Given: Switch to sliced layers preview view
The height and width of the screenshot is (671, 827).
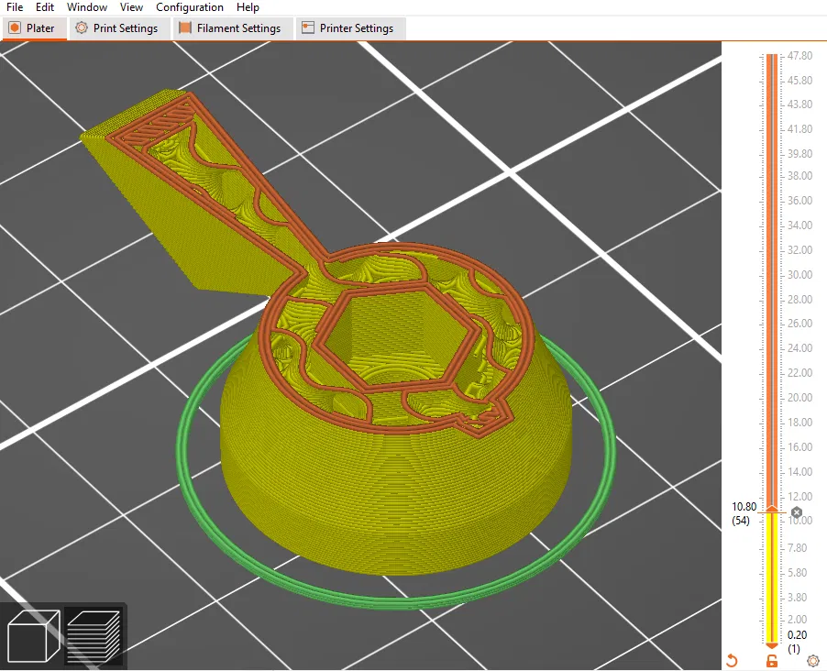Looking at the screenshot, I should pyautogui.click(x=94, y=635).
